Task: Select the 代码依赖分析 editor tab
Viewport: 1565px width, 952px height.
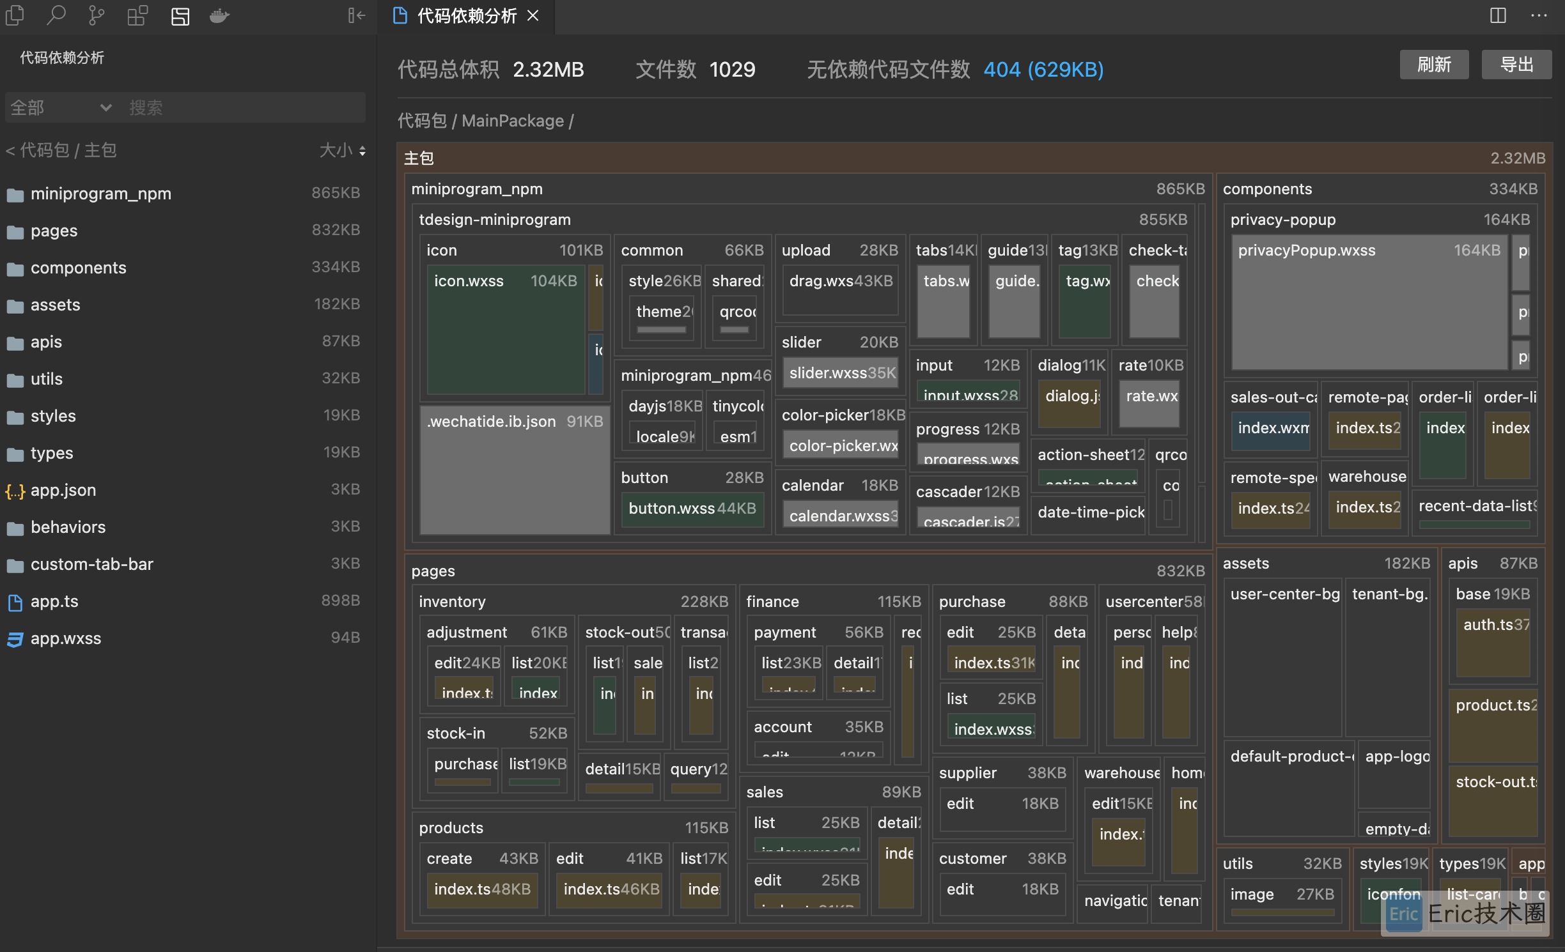Action: (466, 15)
